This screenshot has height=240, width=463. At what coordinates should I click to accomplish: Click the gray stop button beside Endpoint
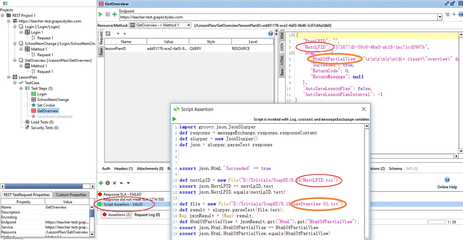tap(107, 15)
